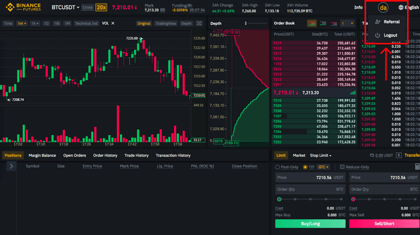Click the order book signal bars icon
Viewport: 420px width, 235px height.
[353, 93]
